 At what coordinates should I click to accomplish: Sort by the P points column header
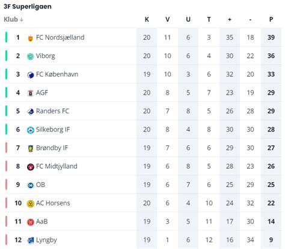pyautogui.click(x=271, y=19)
